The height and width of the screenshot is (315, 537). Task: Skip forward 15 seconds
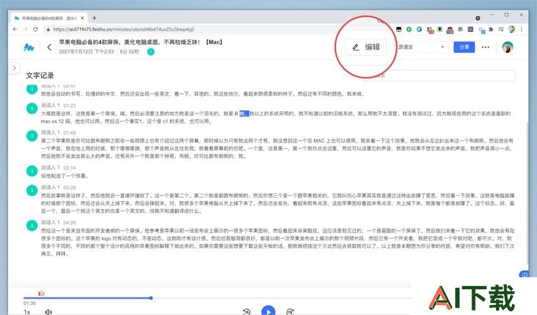290,312
